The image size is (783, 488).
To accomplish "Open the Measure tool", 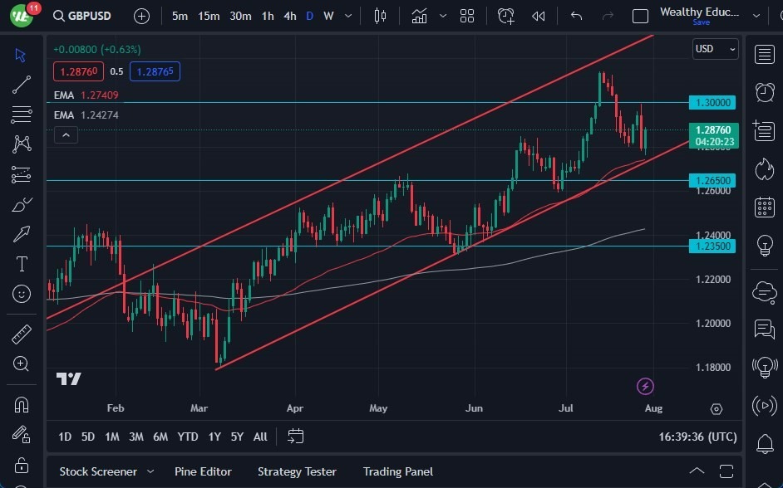I will [21, 334].
